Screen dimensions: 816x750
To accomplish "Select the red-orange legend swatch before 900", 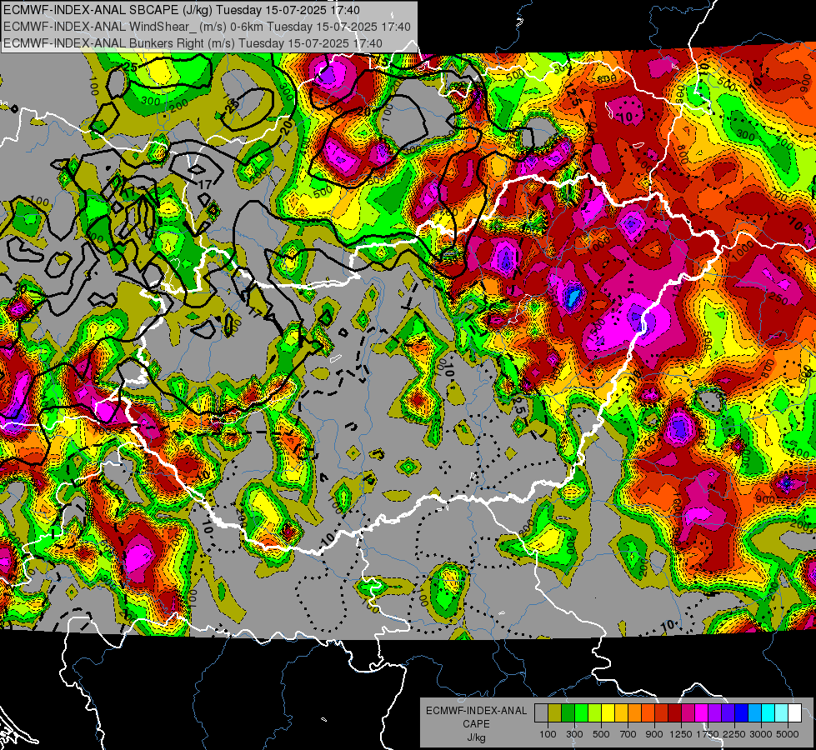I will coord(648,712).
